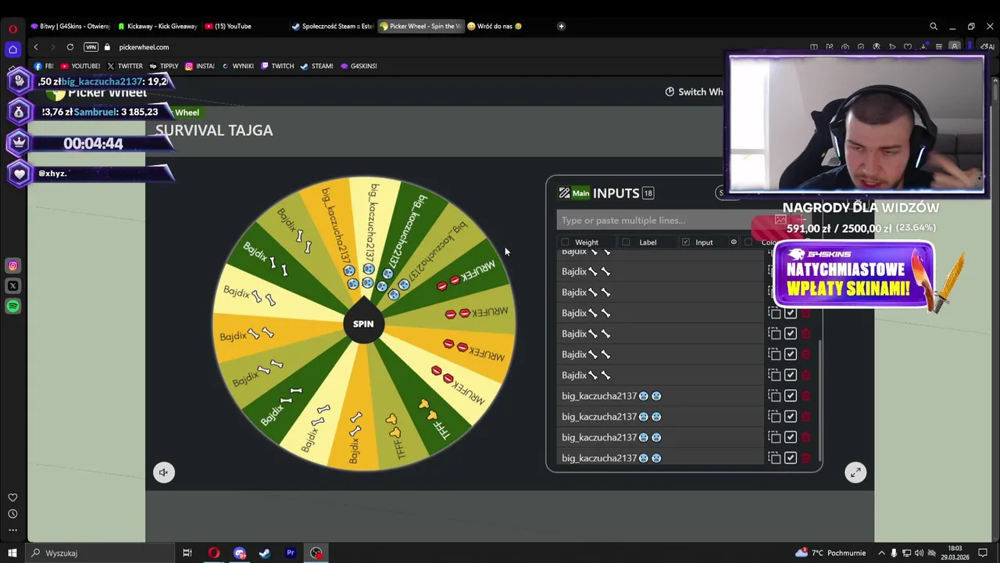
Task: Open the STEAM! bookmark
Action: click(x=316, y=66)
